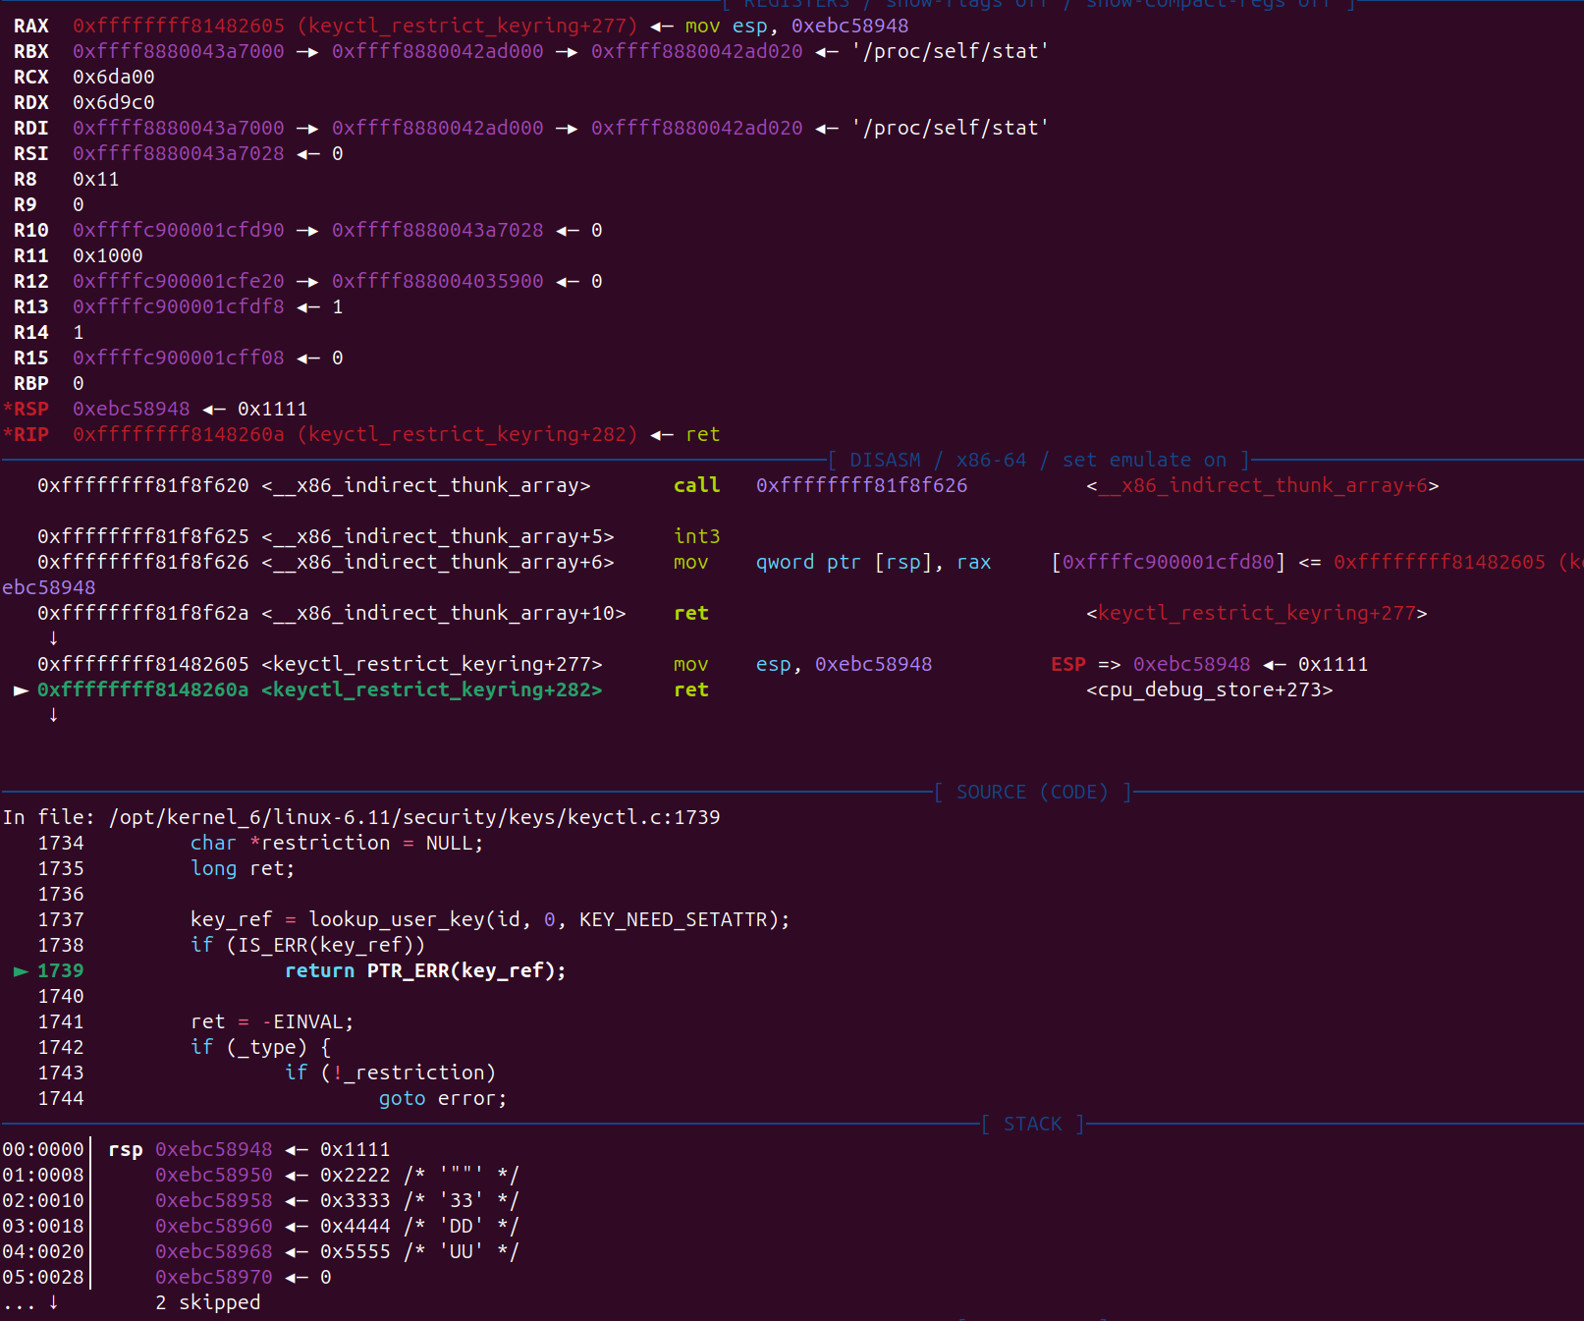Image resolution: width=1584 pixels, height=1321 pixels.
Task: Click the RSI value 0xffff8880043a7028
Action: tap(178, 153)
